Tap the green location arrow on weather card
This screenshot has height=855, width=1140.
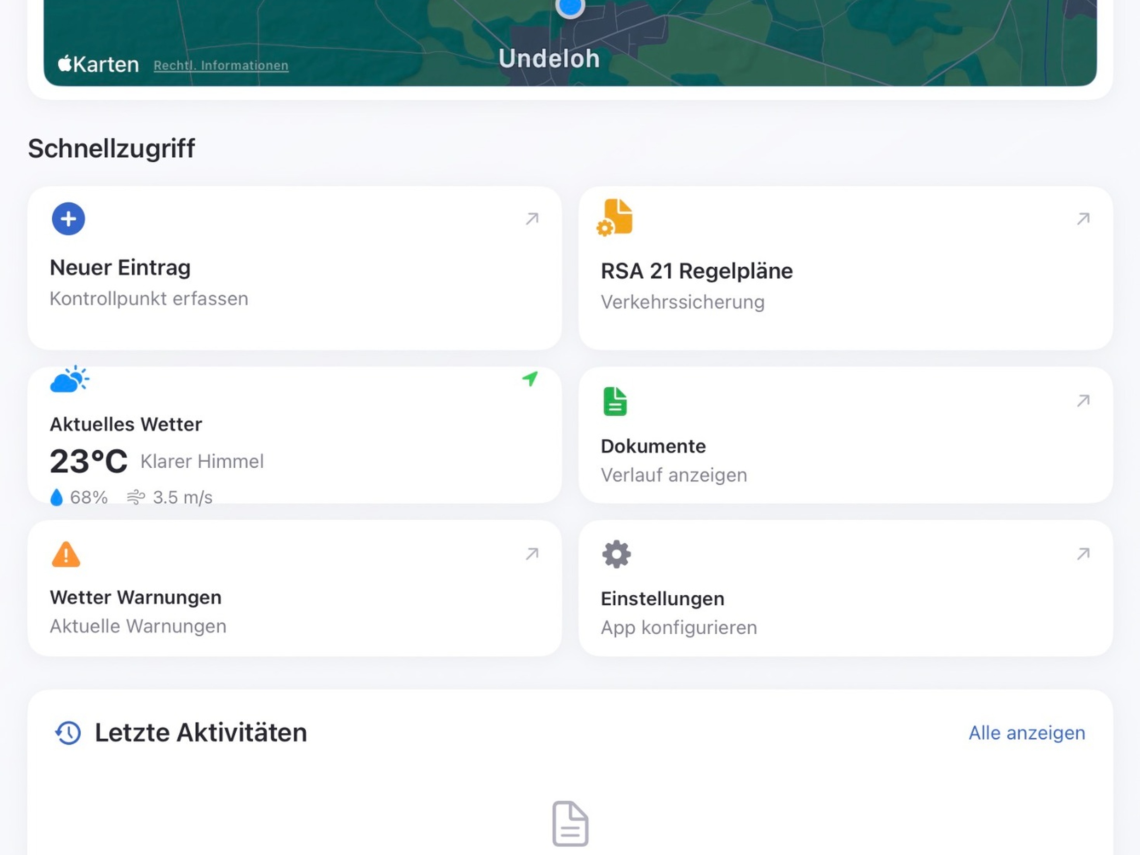[530, 379]
